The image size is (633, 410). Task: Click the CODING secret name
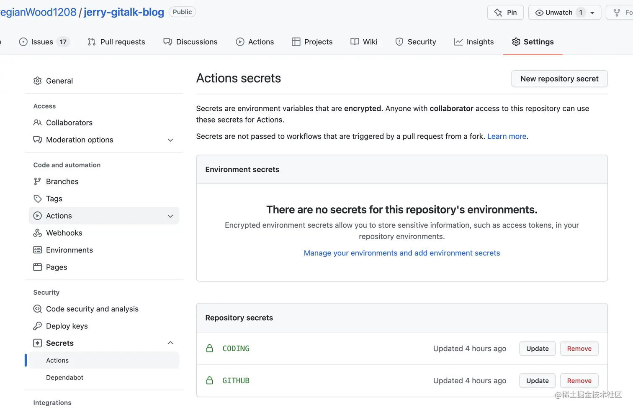click(x=236, y=349)
